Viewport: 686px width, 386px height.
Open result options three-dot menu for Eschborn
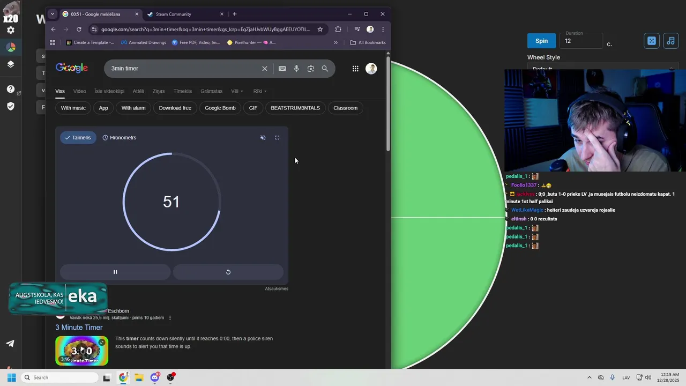click(170, 318)
